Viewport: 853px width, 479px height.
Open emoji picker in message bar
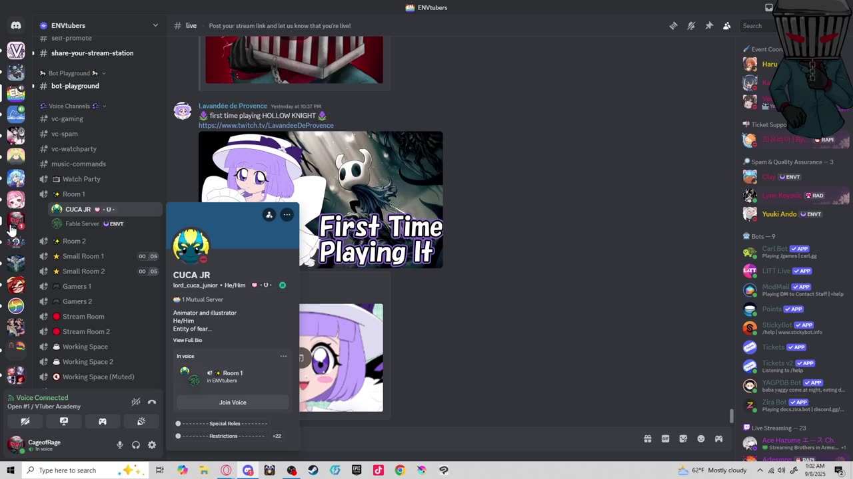tap(701, 439)
